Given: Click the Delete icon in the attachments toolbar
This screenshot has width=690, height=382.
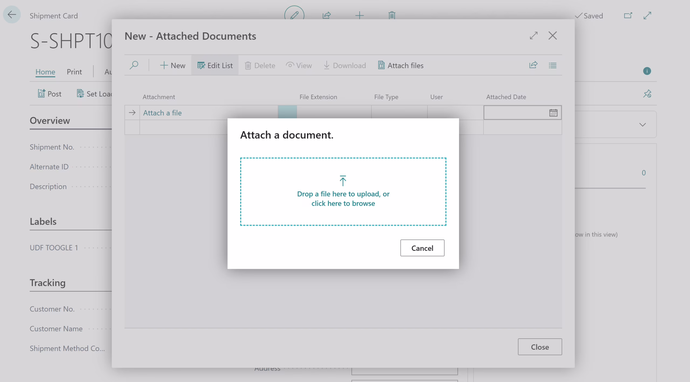Looking at the screenshot, I should click(x=260, y=65).
